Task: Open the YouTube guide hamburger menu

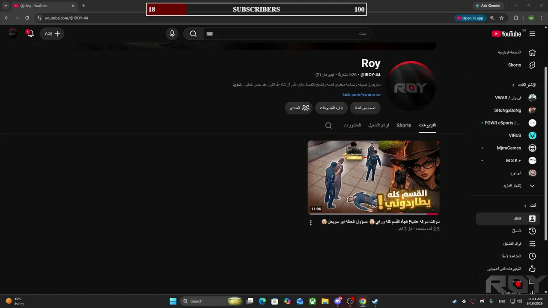Action: click(532, 34)
